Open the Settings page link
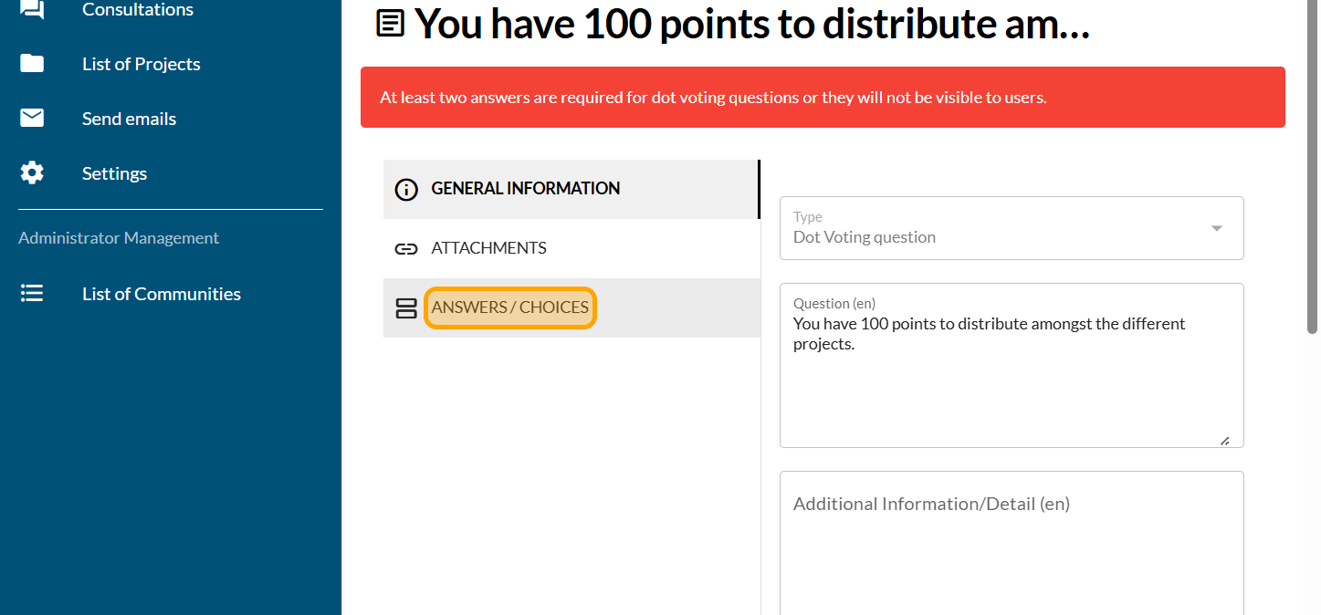 114,173
